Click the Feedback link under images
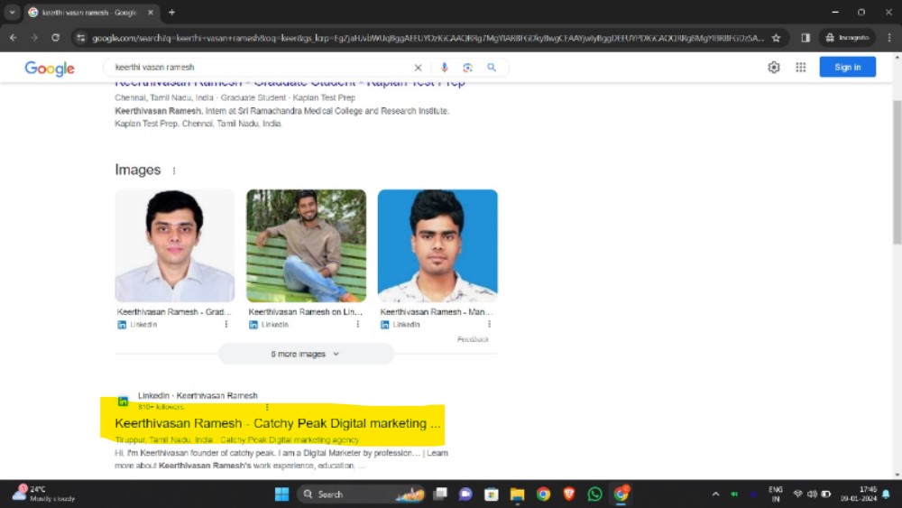The height and width of the screenshot is (508, 902). [x=473, y=339]
